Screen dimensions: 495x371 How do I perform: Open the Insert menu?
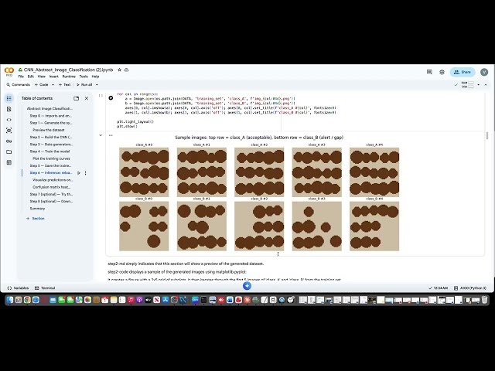tap(53, 77)
